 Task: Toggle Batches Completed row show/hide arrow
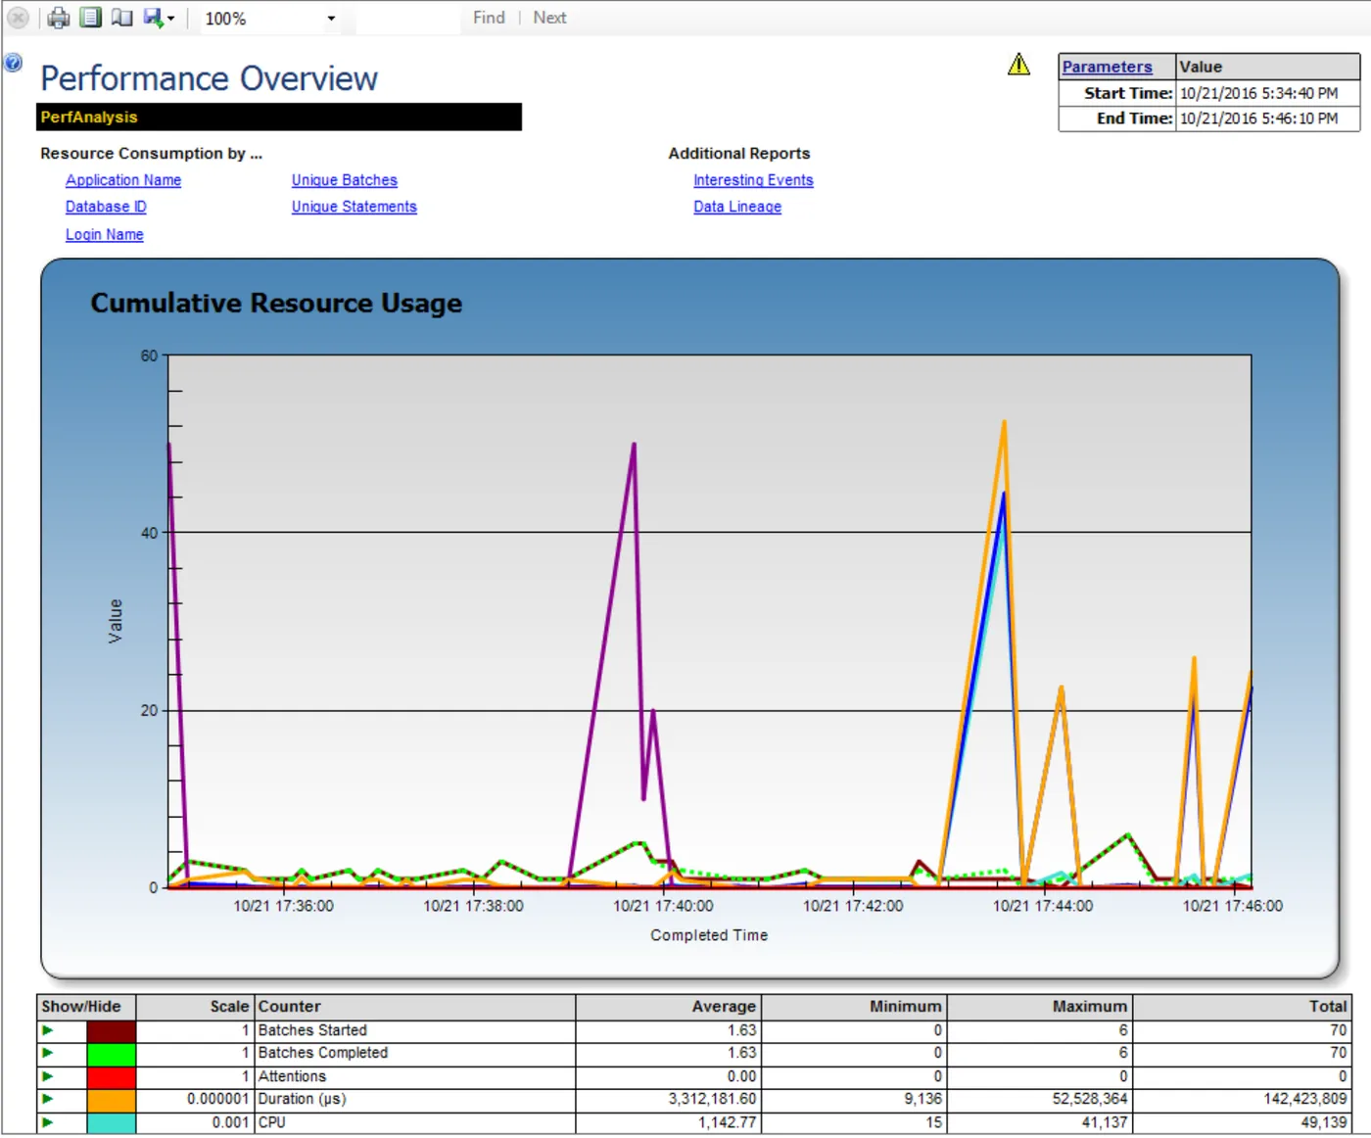click(x=47, y=1053)
